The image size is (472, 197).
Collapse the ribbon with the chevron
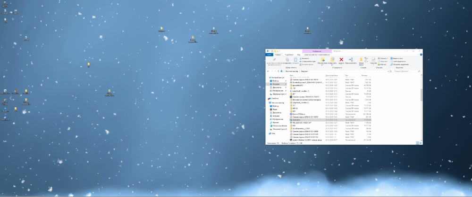[x=418, y=55]
